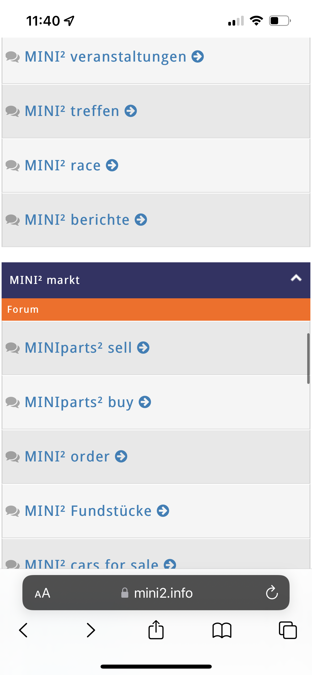
Task: Open the MINIparts² sell forum
Action: [78, 348]
